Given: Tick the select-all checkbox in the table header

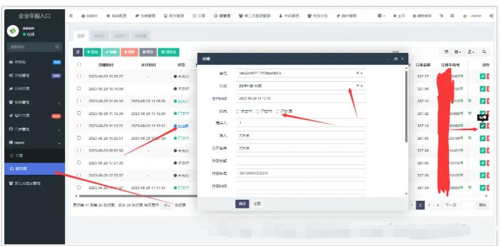Looking at the screenshot, I should click(79, 64).
